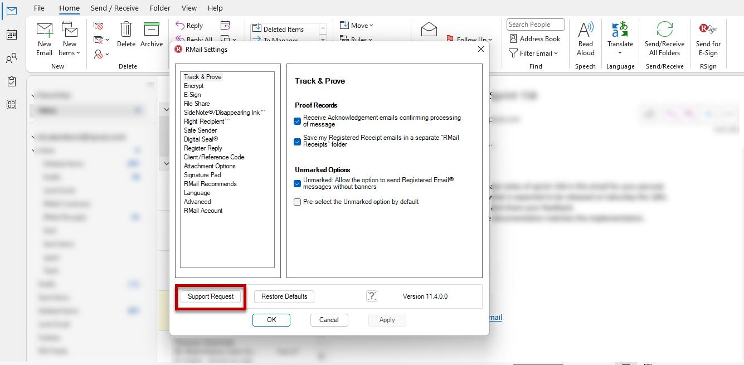Switch to the Send / Receive tab
Screen dimensions: 744x365
tap(114, 8)
